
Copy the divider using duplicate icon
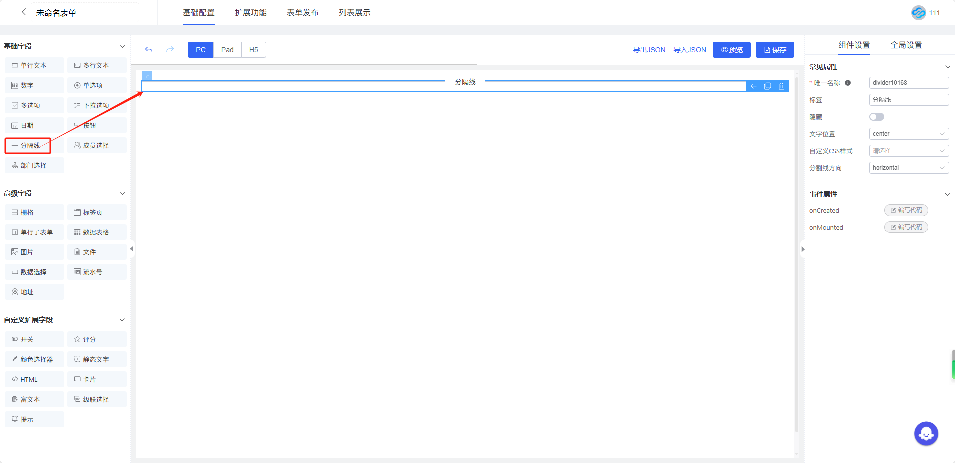tap(767, 86)
